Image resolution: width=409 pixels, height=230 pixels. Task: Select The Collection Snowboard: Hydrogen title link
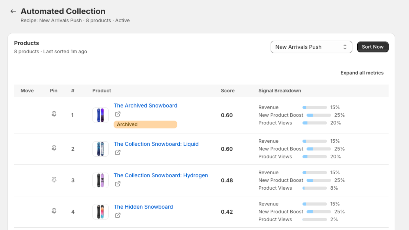coord(161,175)
